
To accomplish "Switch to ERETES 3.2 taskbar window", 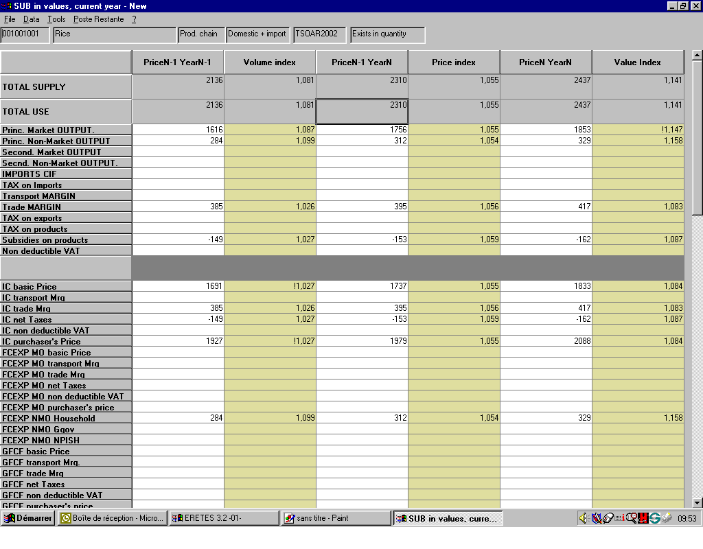I will (224, 518).
